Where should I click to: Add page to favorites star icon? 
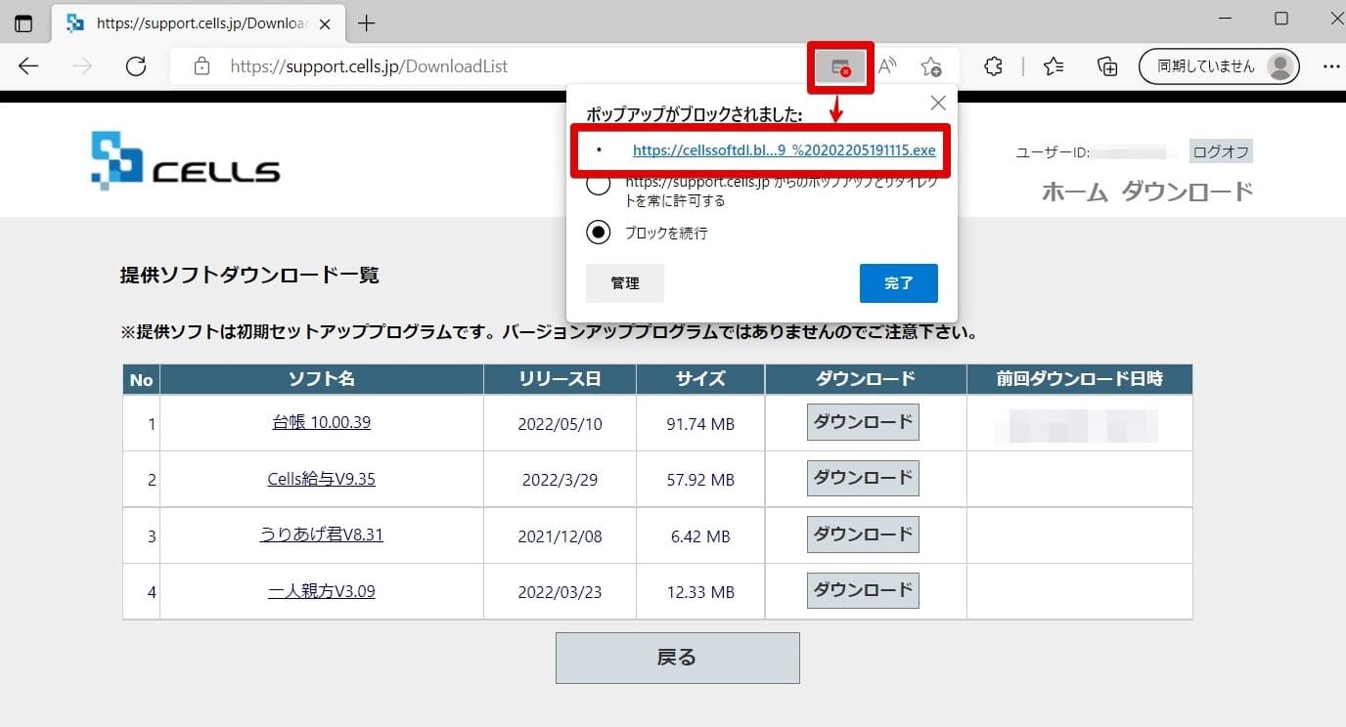click(x=931, y=66)
